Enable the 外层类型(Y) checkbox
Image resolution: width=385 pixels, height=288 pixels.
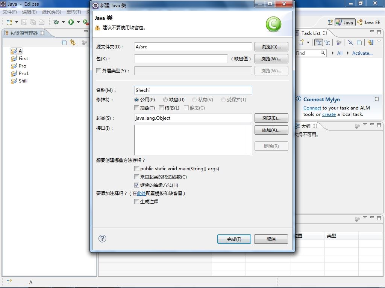point(99,71)
